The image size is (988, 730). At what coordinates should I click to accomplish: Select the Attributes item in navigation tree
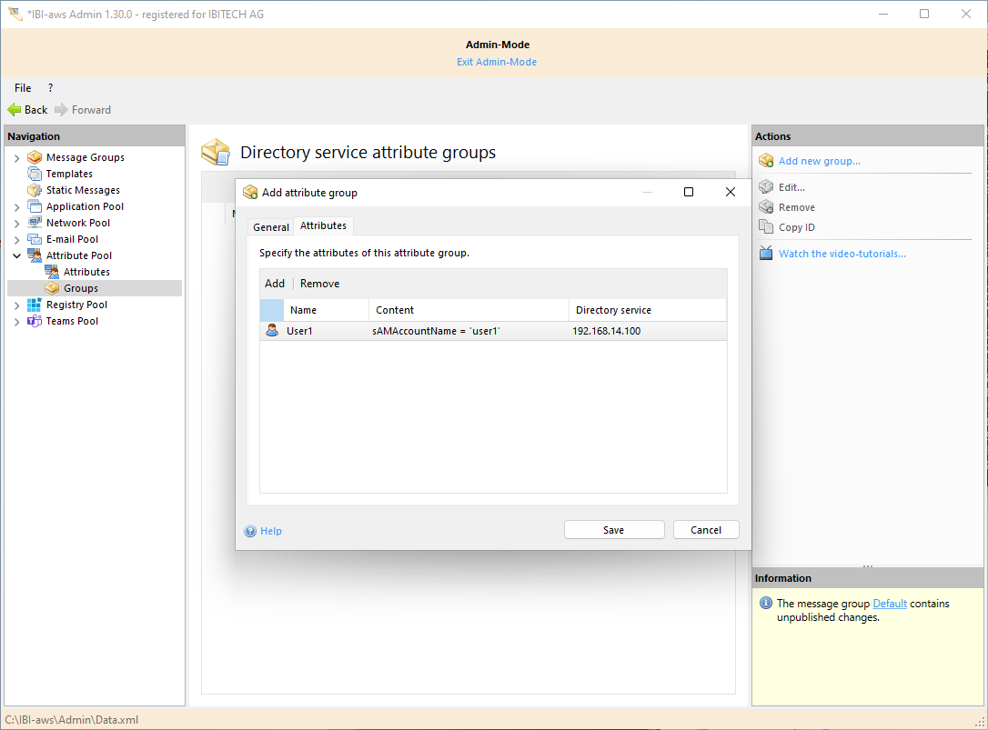[86, 272]
